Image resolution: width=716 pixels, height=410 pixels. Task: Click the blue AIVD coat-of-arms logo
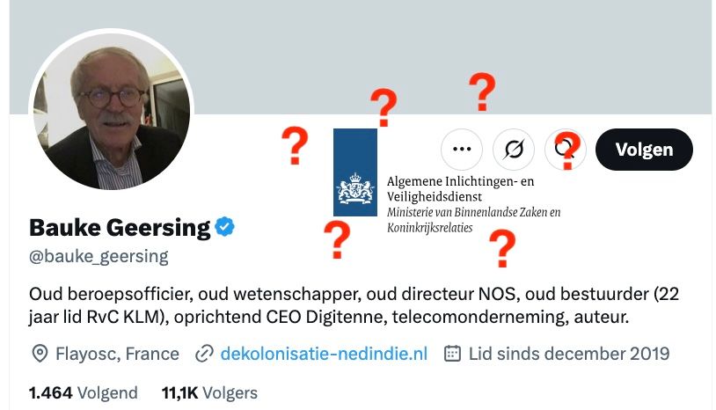click(x=355, y=172)
